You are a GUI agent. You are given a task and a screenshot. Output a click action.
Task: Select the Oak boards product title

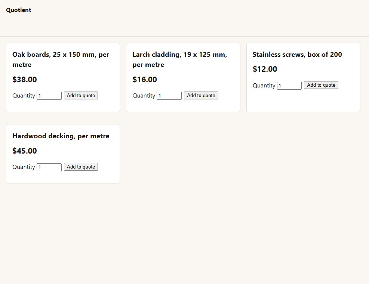pos(61,59)
